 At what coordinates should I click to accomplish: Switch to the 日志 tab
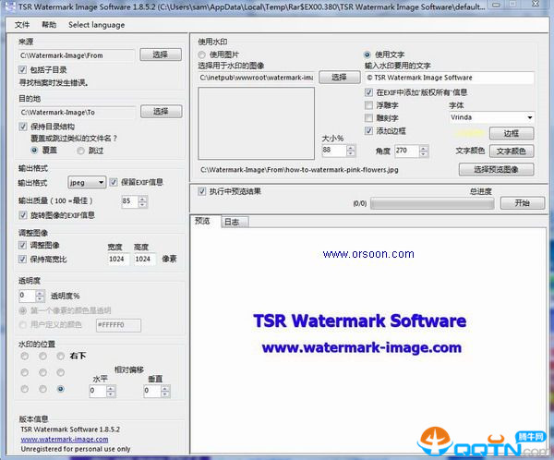(232, 222)
